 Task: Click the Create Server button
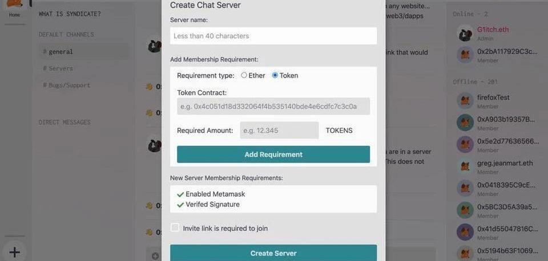point(273,252)
